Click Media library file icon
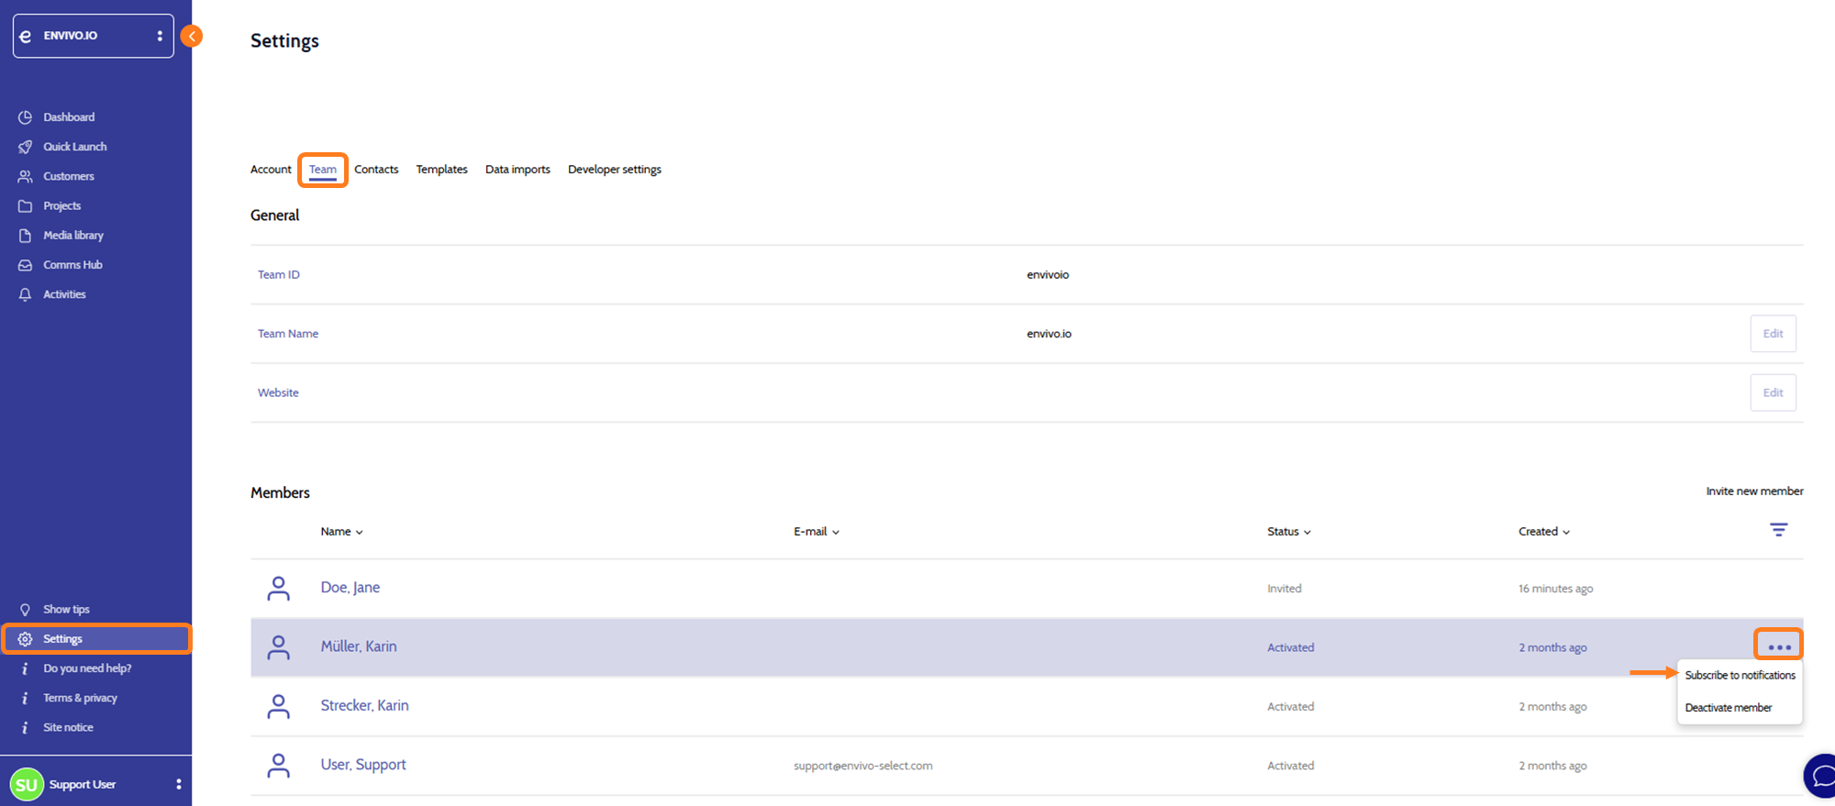 point(26,236)
